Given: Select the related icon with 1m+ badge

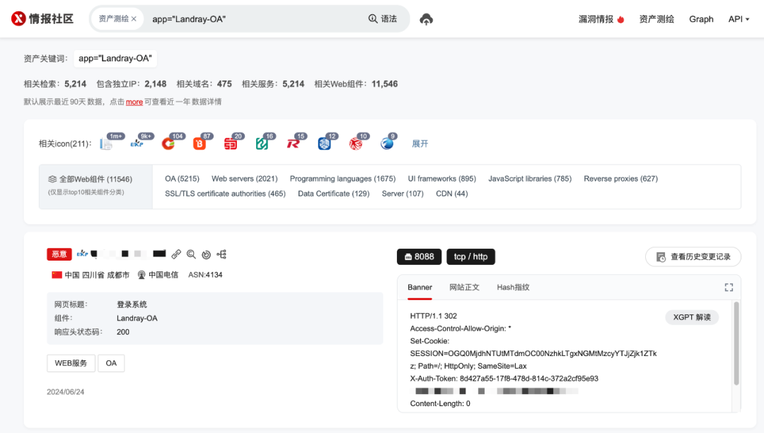Looking at the screenshot, I should (x=106, y=143).
